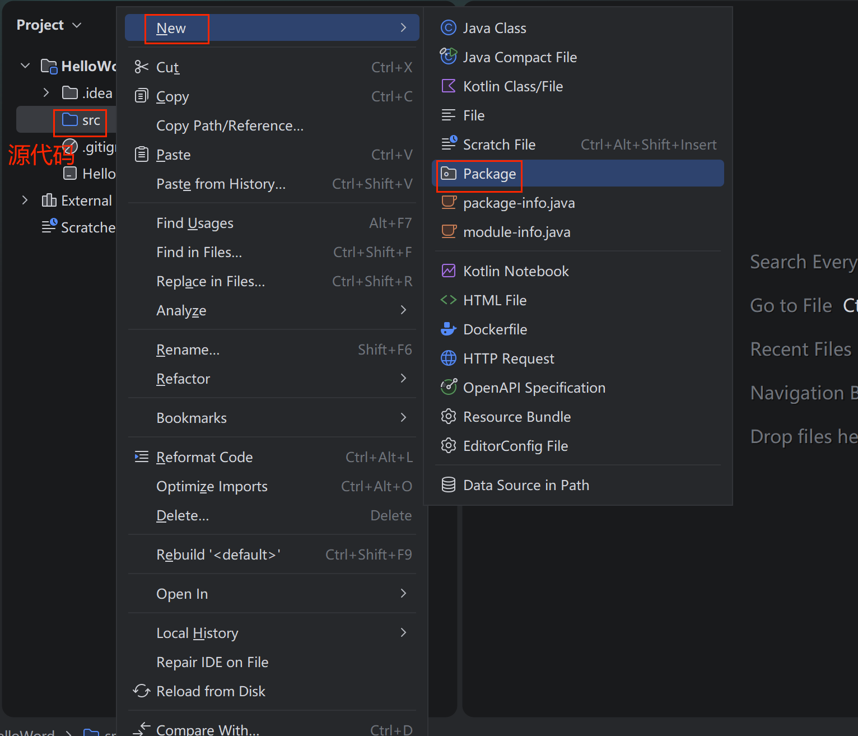858x736 pixels.
Task: Expand the Refactor submenu
Action: [183, 379]
